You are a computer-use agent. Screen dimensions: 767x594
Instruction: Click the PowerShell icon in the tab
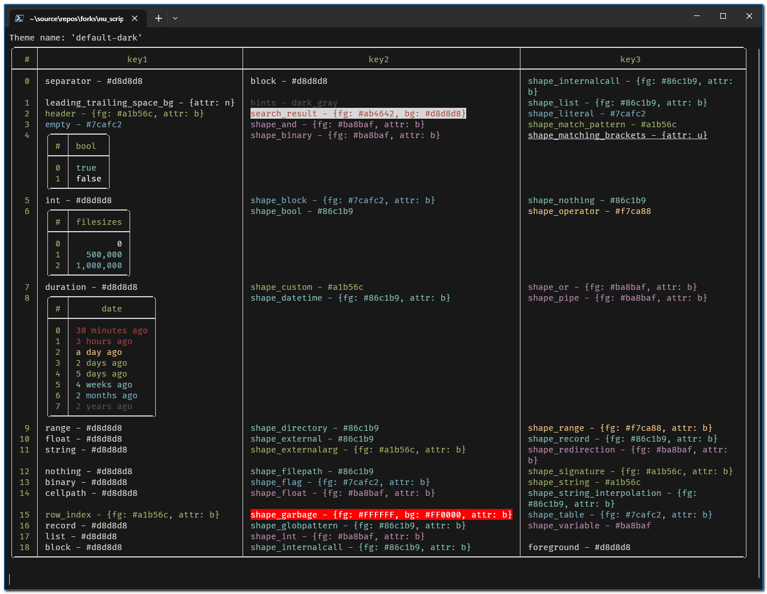19,18
